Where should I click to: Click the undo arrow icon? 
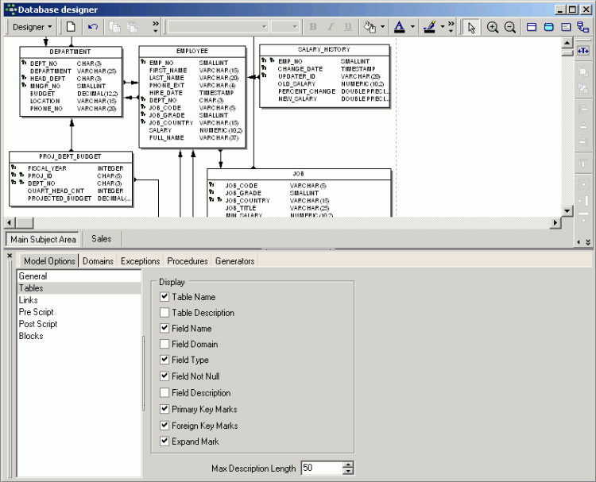[93, 27]
